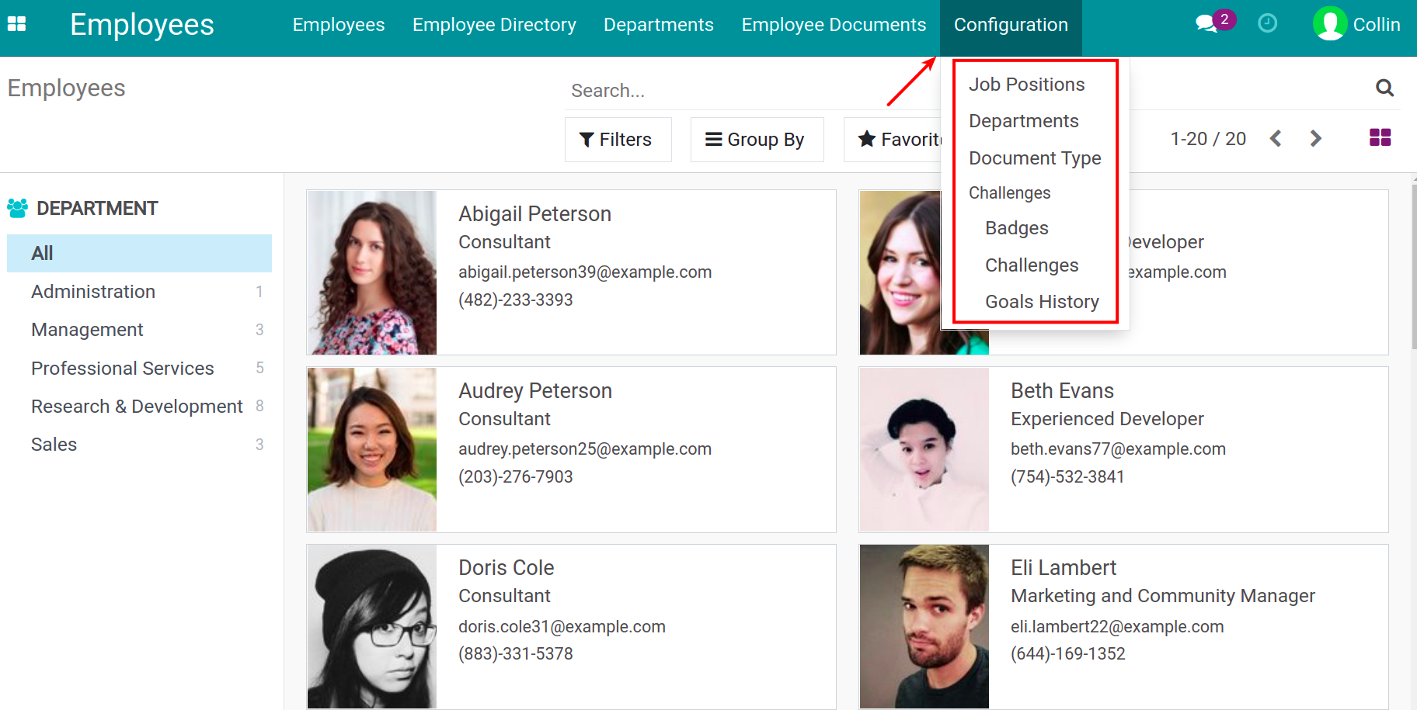1417x710 pixels.
Task: Filter by Research & Development department
Action: click(x=137, y=407)
